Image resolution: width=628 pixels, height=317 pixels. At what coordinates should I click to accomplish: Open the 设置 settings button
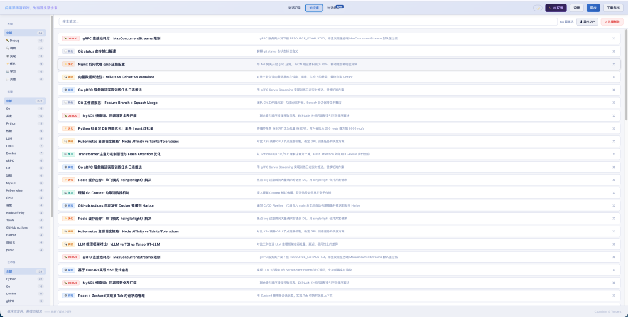click(x=577, y=8)
